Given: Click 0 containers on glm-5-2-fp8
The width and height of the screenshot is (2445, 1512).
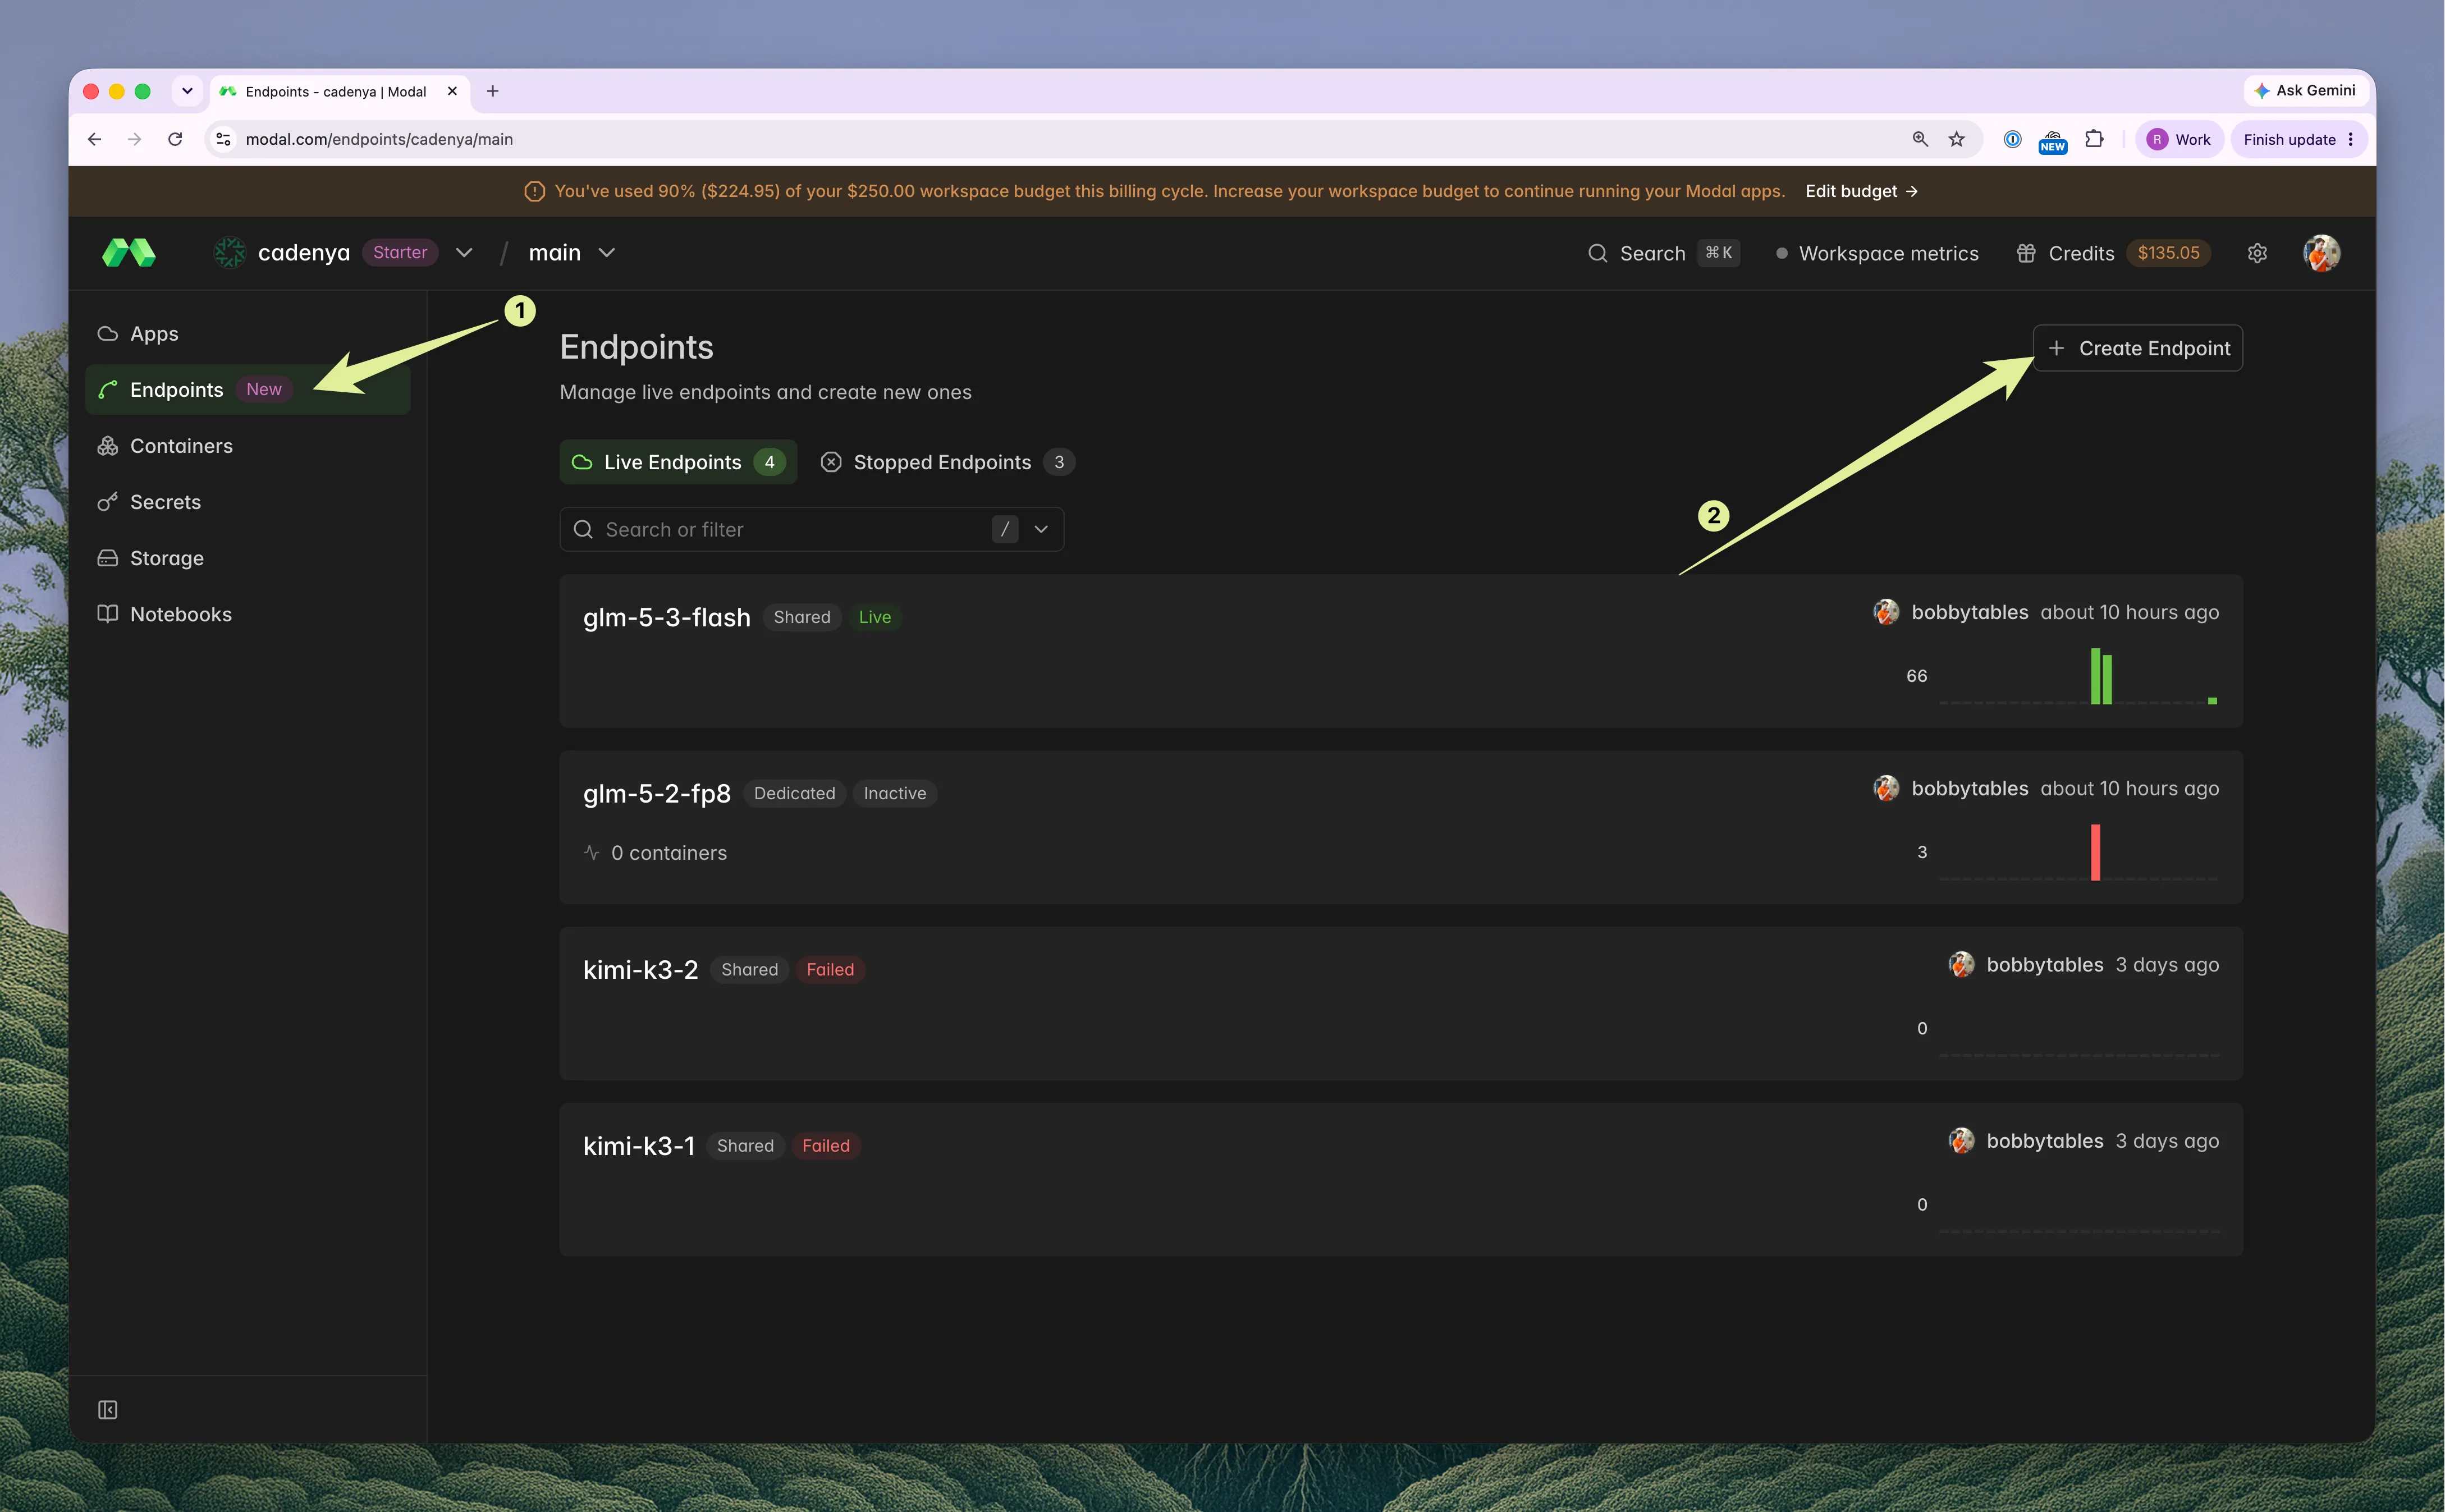Looking at the screenshot, I should pyautogui.click(x=655, y=853).
